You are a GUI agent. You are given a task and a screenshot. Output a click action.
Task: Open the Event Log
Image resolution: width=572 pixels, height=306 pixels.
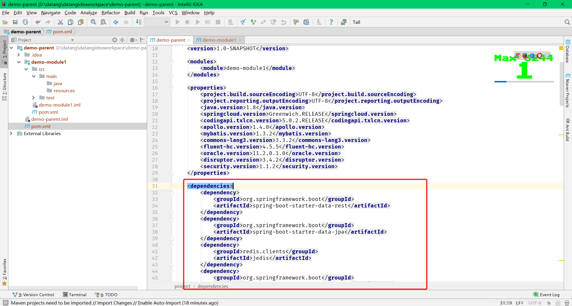(x=547, y=295)
